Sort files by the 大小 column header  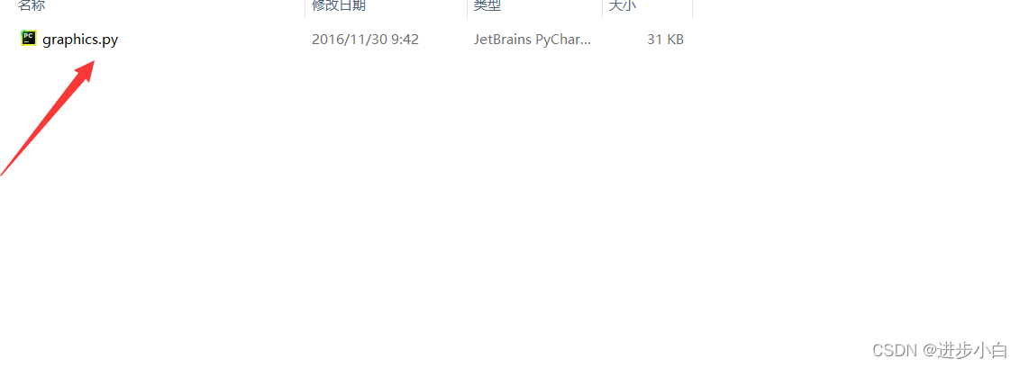[622, 5]
